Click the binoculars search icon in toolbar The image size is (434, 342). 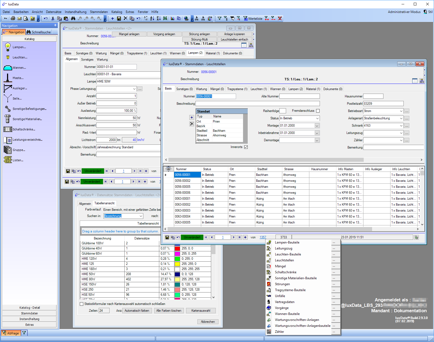click(73, 18)
